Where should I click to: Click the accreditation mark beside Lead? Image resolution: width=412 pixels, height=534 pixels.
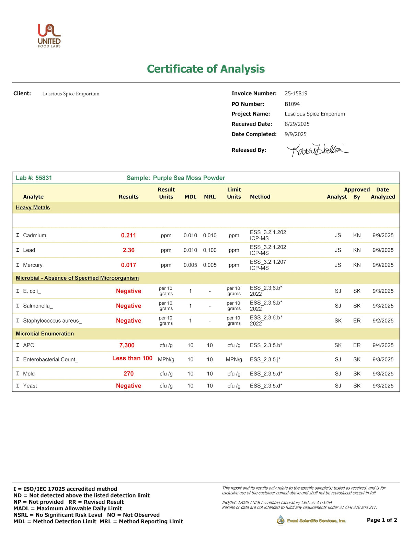18,250
